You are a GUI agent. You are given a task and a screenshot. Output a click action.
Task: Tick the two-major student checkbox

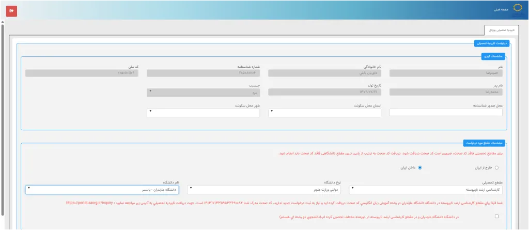496,217
